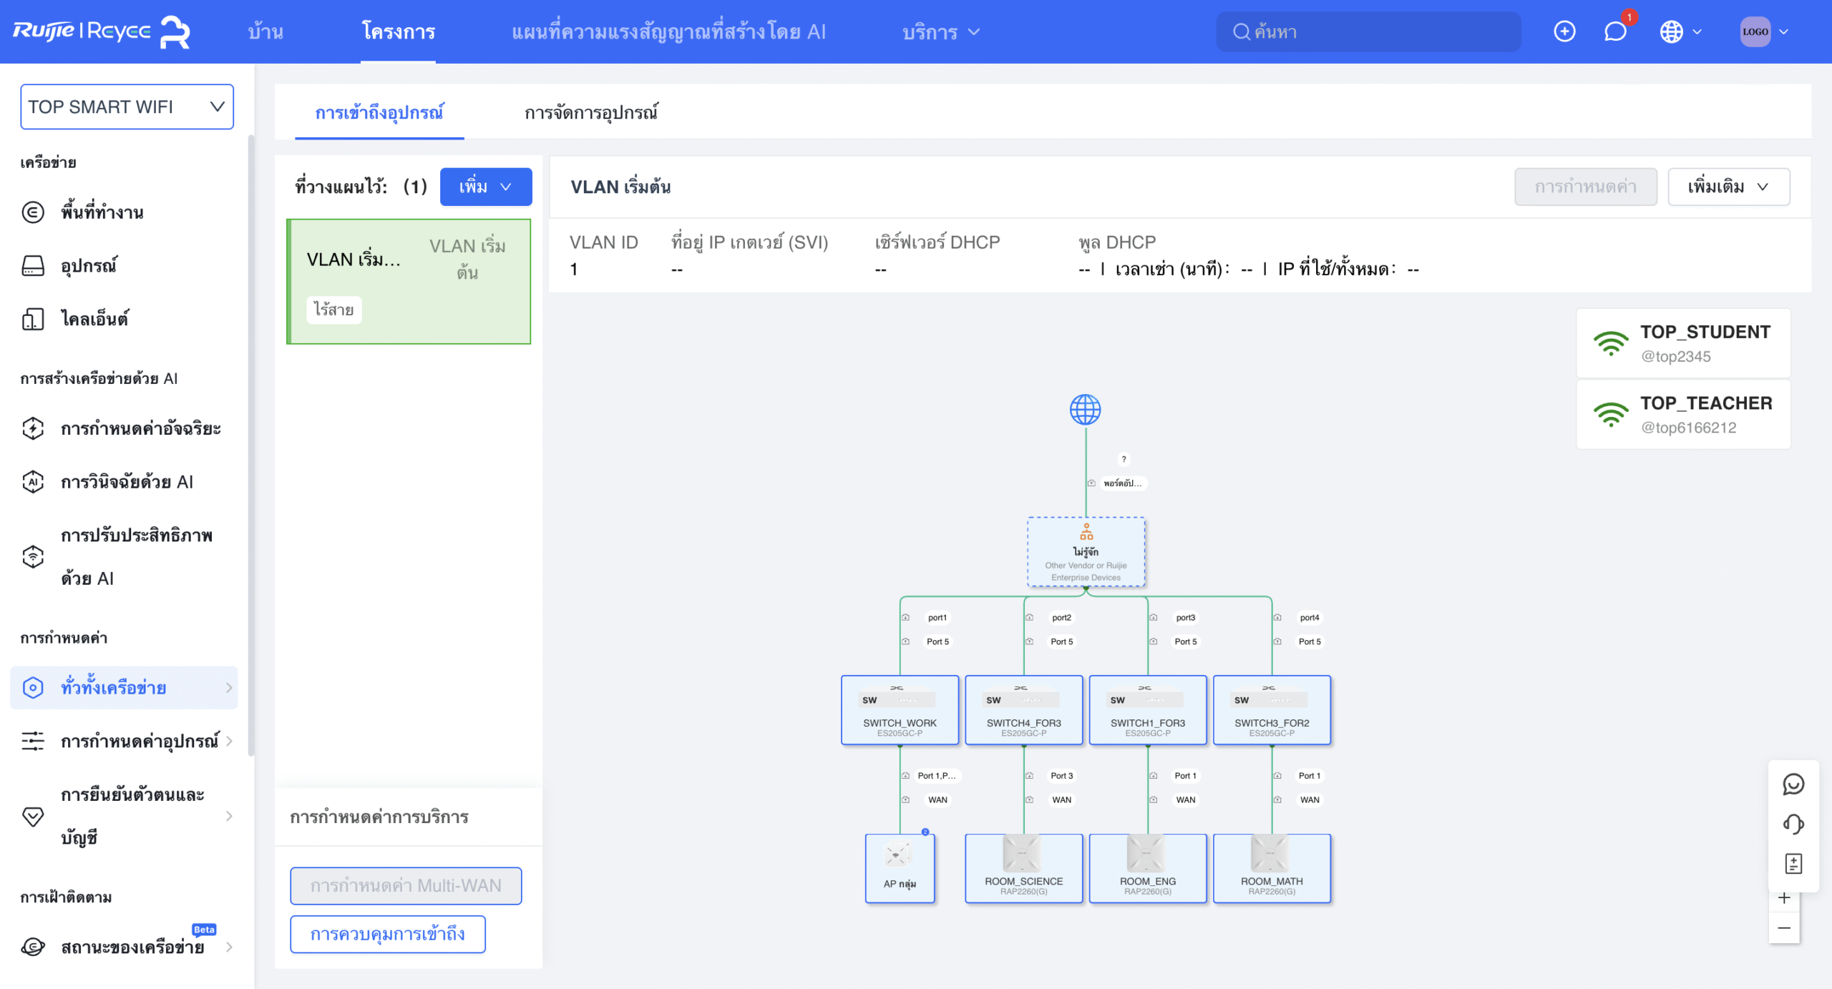Expand the เพิ่ม add dropdown button
Viewport: 1832px width, 989px height.
click(485, 187)
